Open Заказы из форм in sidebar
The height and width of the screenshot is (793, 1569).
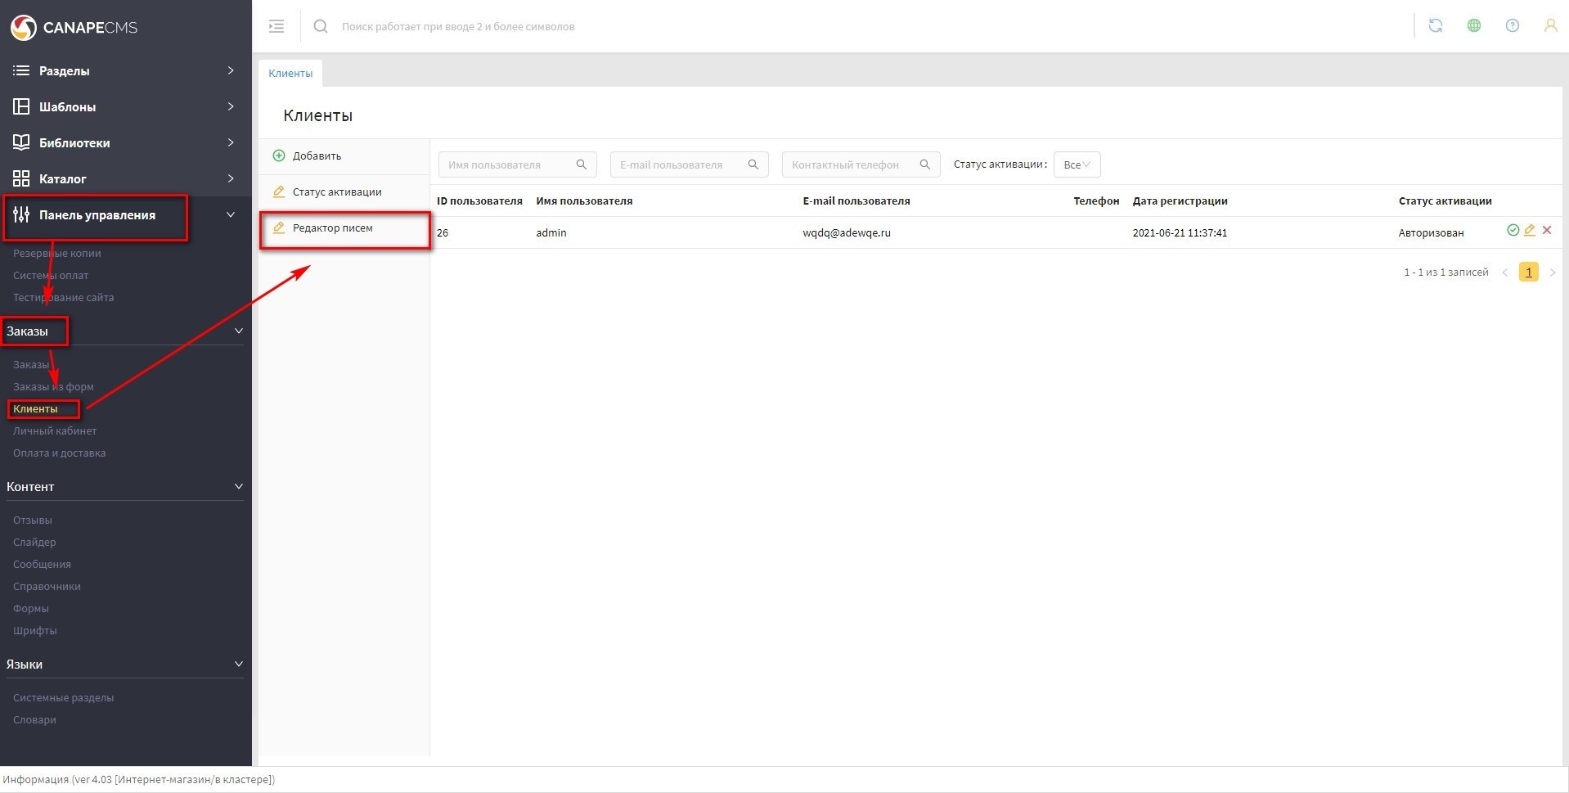point(53,386)
